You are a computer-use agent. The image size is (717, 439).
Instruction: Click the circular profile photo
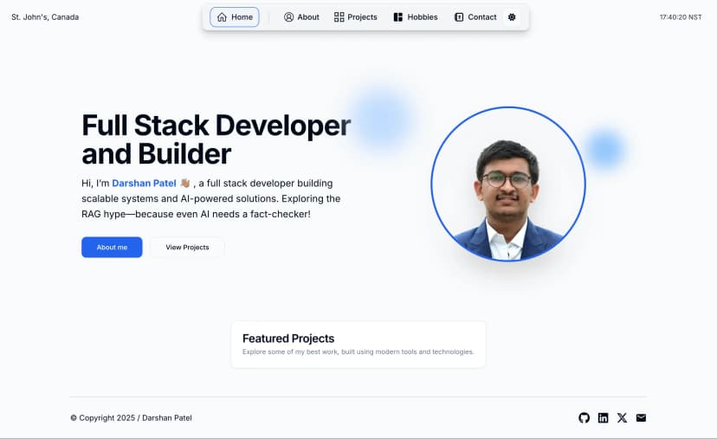tap(508, 184)
